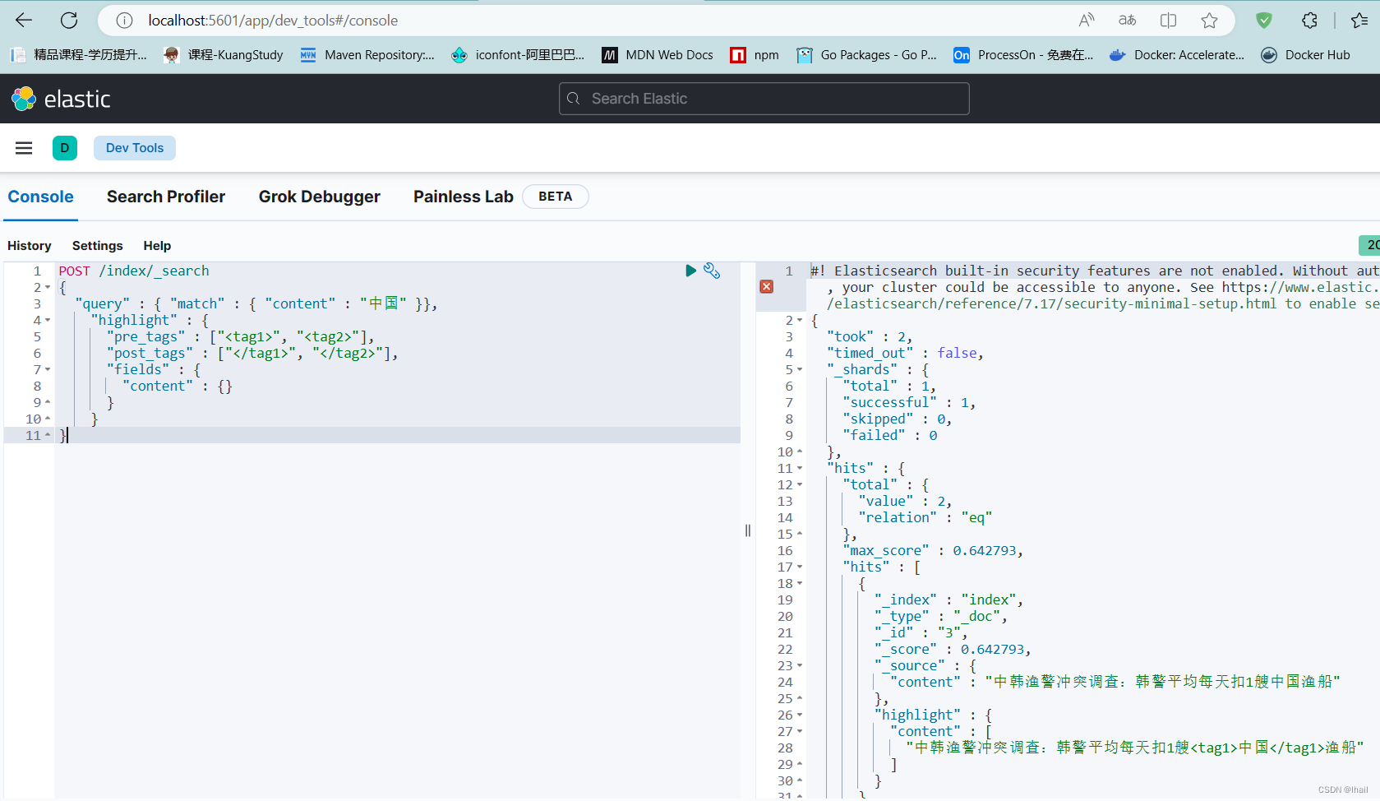Click the "pre_tags" line in editor

pyautogui.click(x=240, y=336)
